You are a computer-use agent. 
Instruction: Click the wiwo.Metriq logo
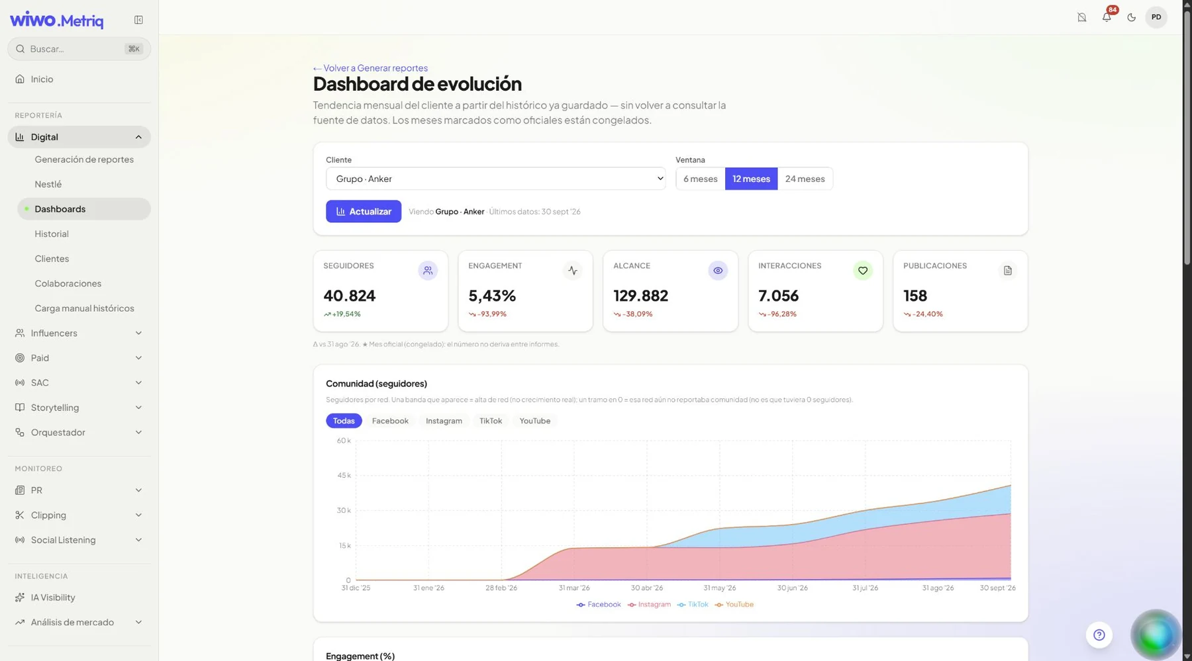[x=57, y=20]
